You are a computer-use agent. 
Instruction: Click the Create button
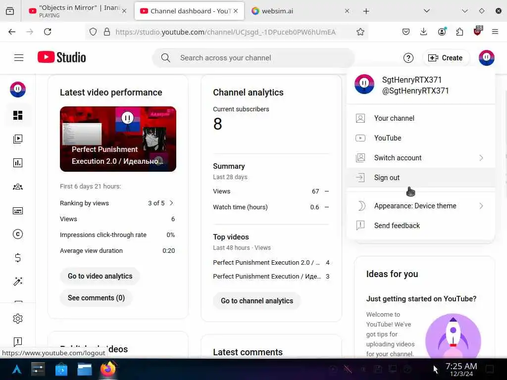tap(446, 58)
